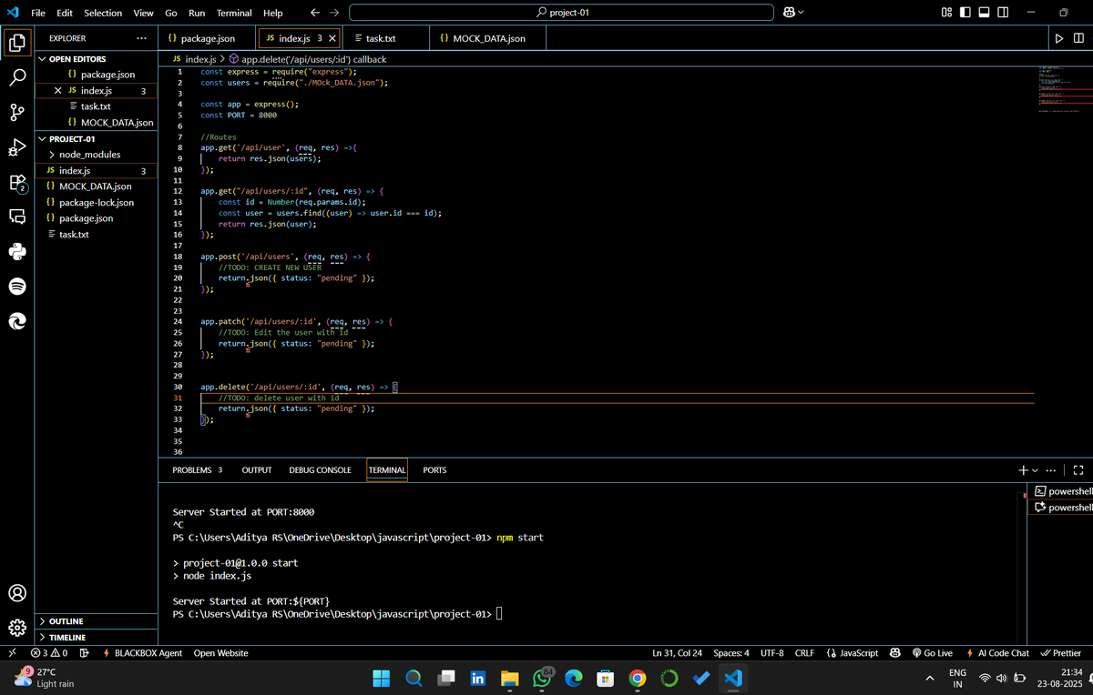
Task: Open AI Code Chat from status bar
Action: (x=997, y=653)
